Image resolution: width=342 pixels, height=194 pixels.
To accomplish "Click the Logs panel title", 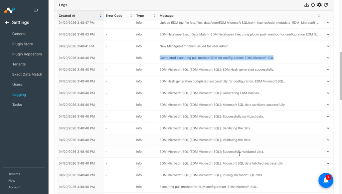I will 63,5.
